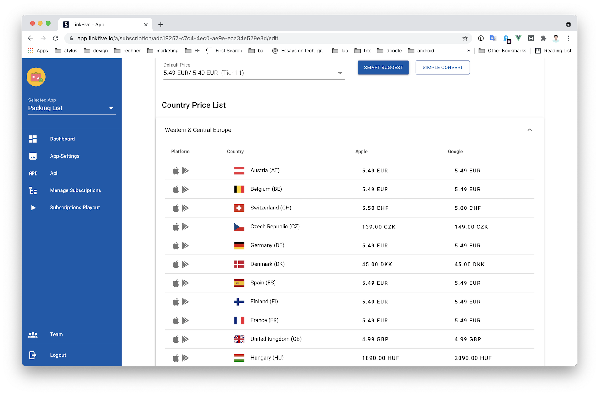599x395 pixels.
Task: Close the LinkFive - App tab
Action: click(146, 25)
